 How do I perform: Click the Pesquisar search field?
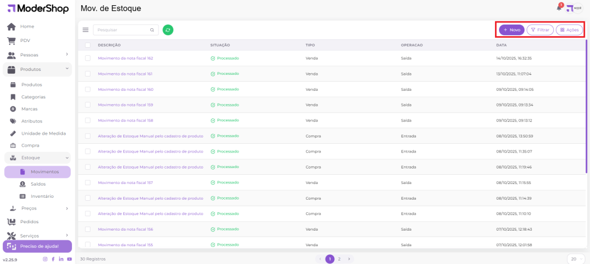[121, 30]
